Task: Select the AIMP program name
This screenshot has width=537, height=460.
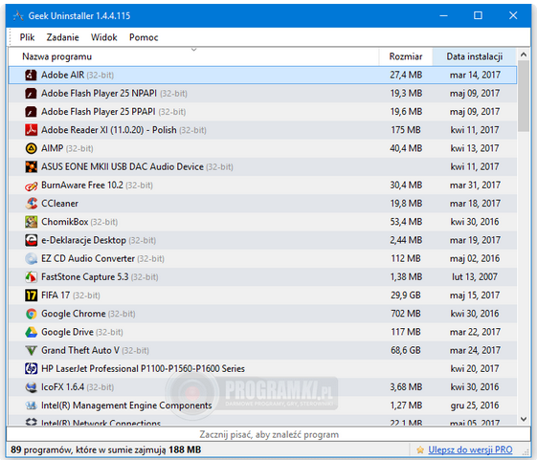Action: click(x=53, y=148)
